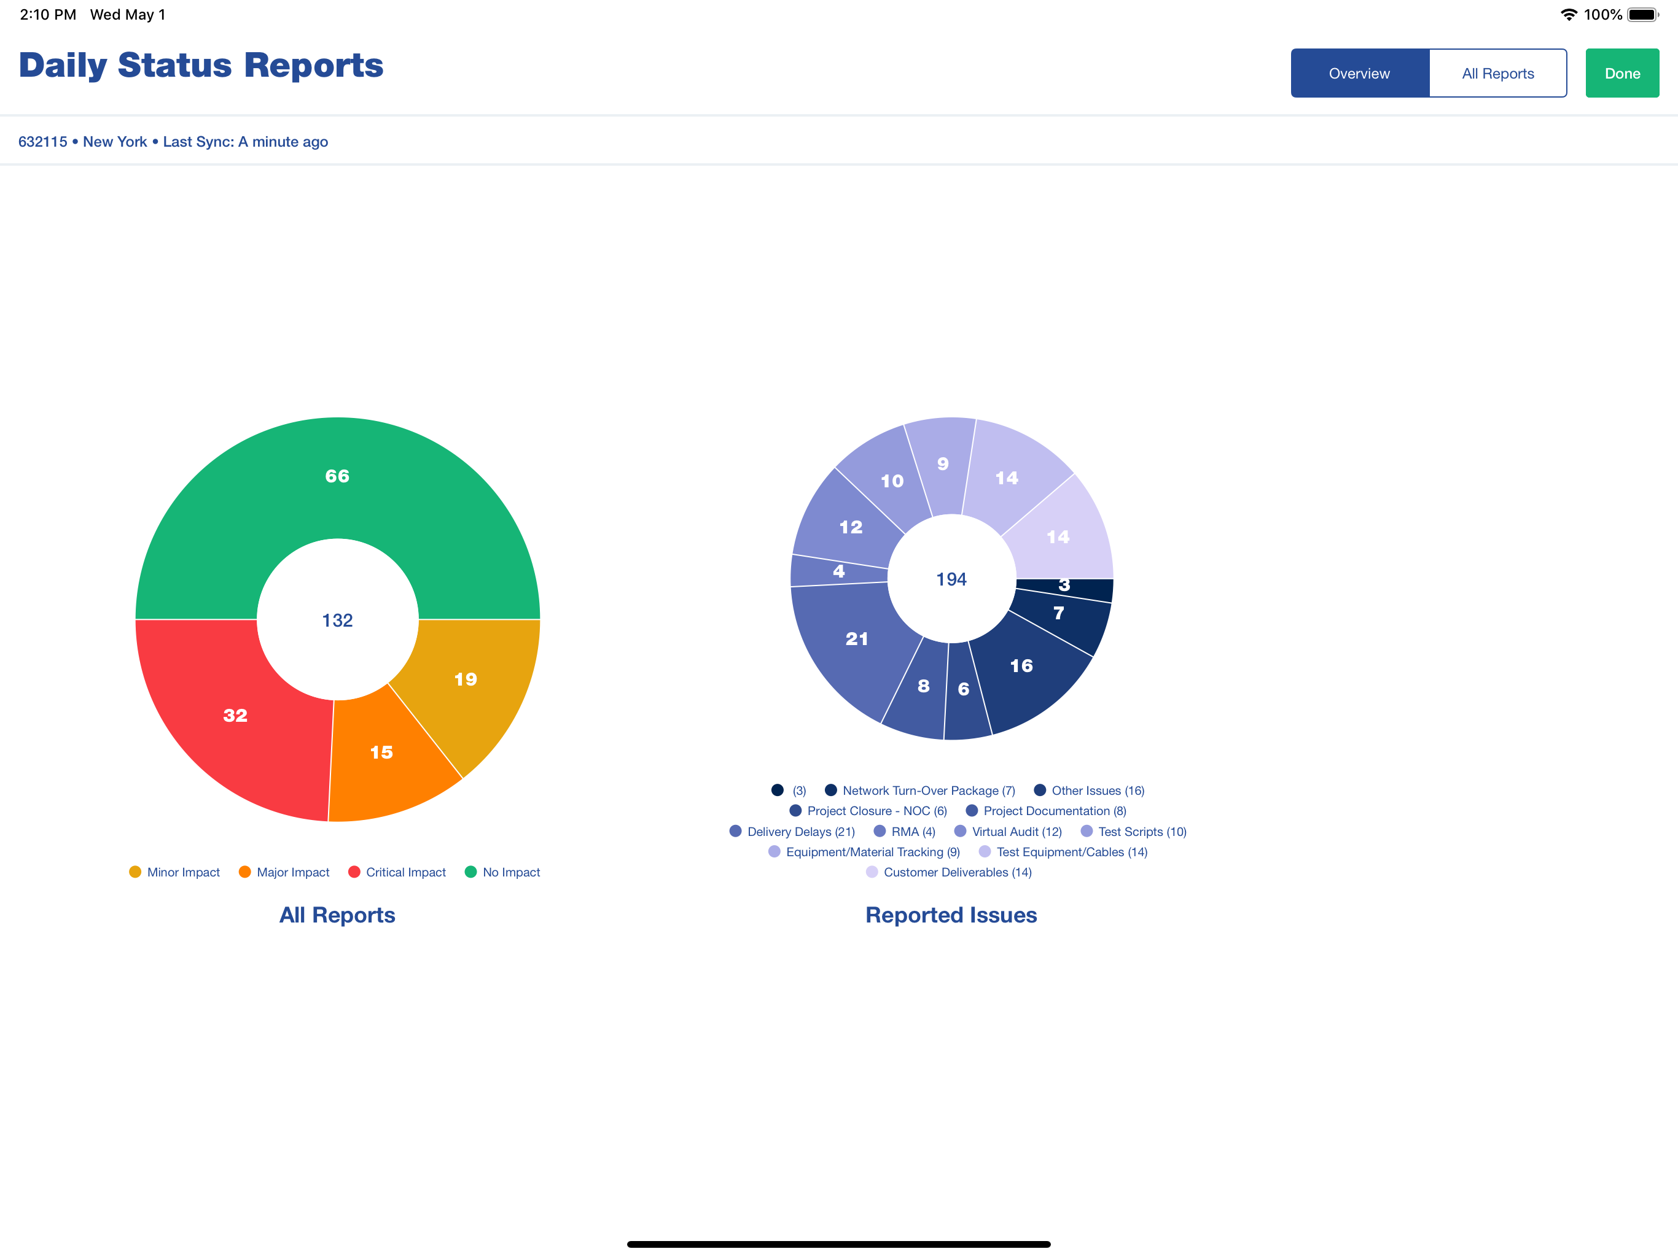Tap the battery indicator icon

click(1643, 14)
